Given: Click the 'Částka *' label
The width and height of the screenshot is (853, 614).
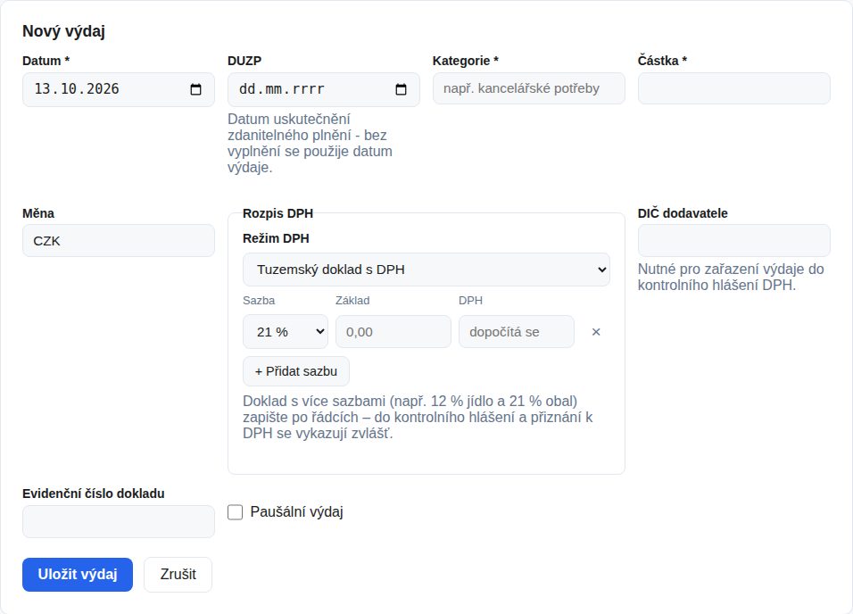Looking at the screenshot, I should pos(663,61).
